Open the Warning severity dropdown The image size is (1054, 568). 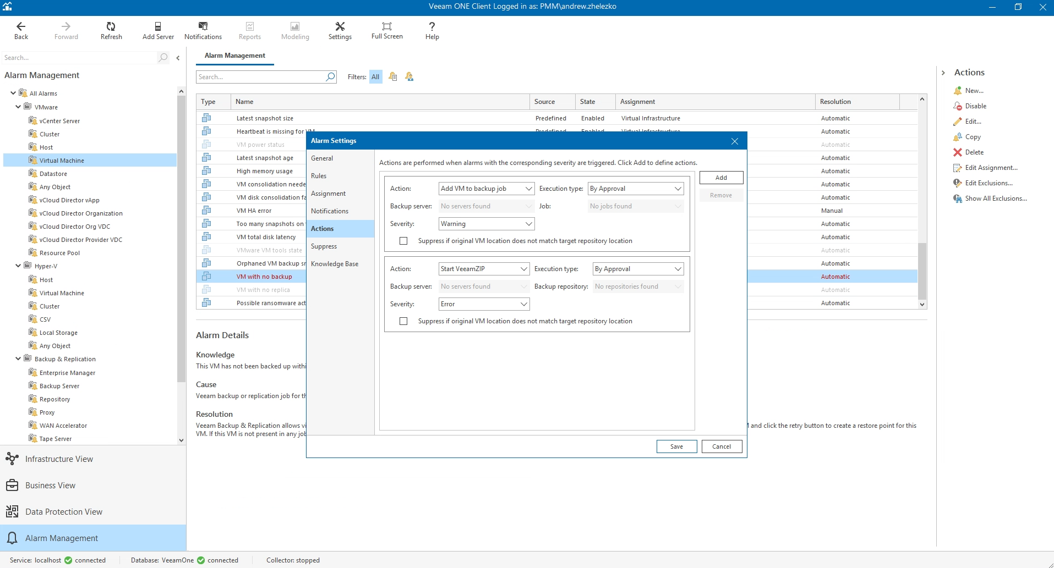click(486, 224)
